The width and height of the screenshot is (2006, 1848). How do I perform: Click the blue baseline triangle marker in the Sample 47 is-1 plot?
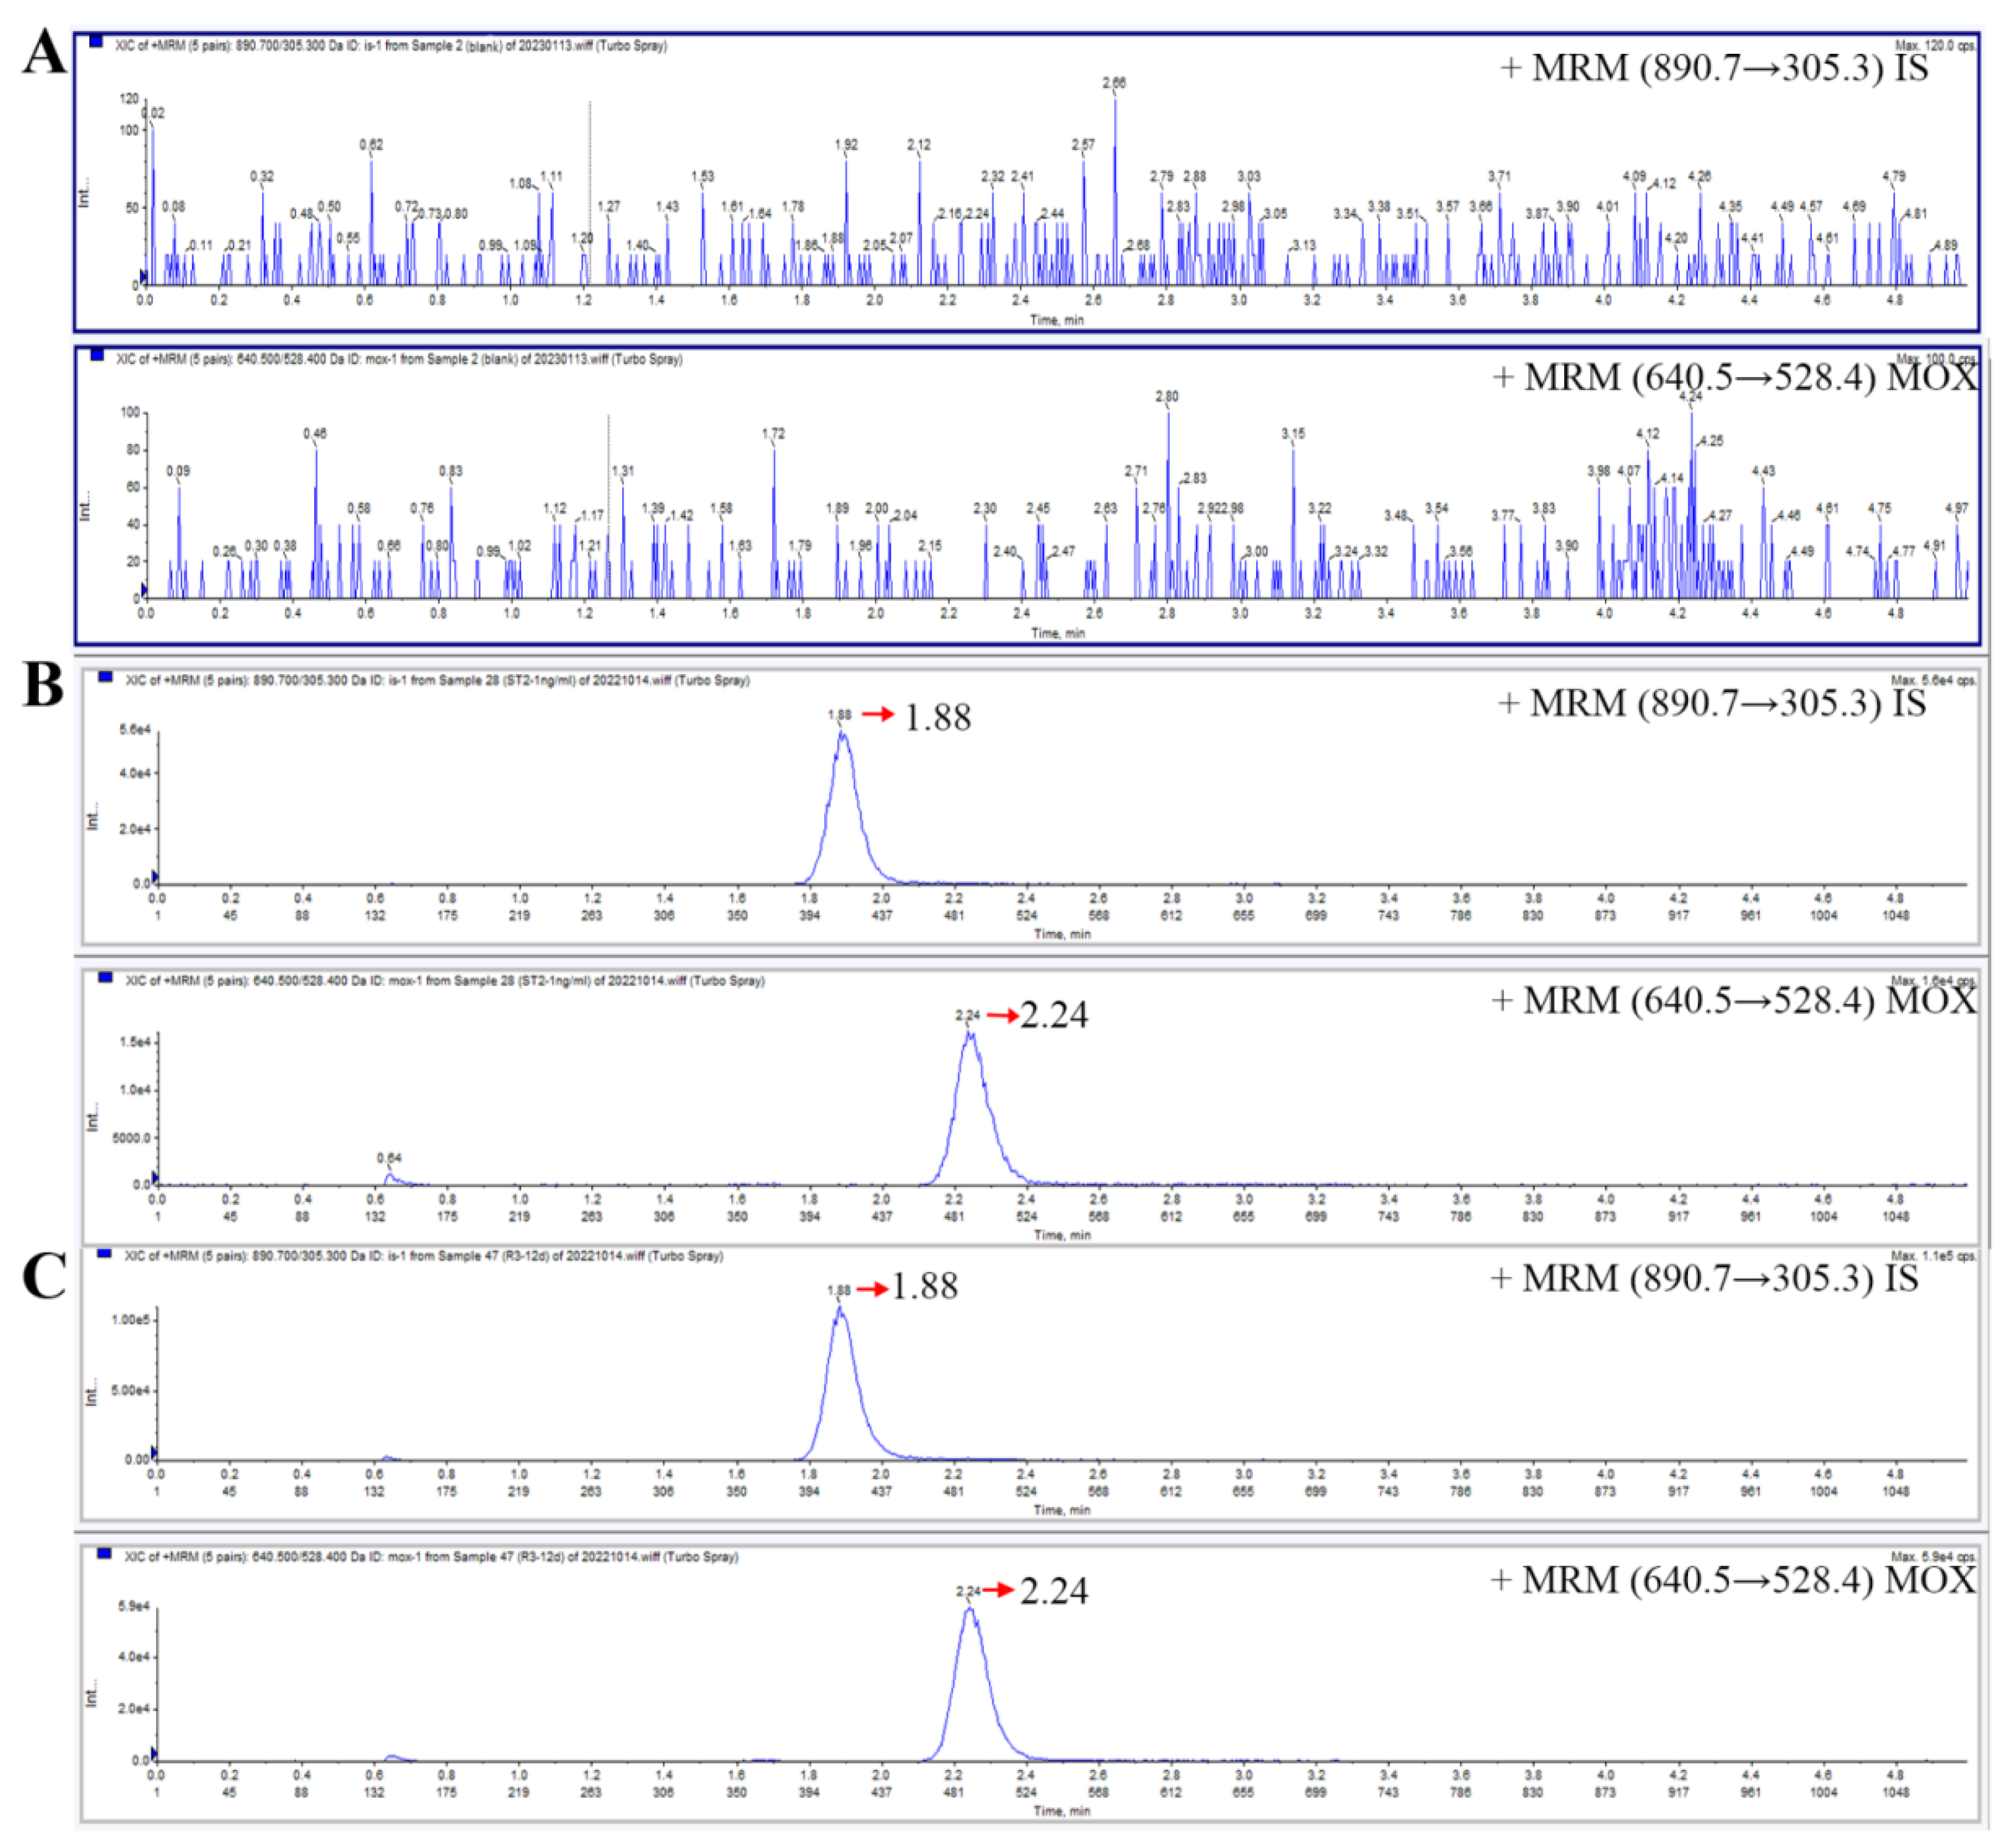point(154,1452)
